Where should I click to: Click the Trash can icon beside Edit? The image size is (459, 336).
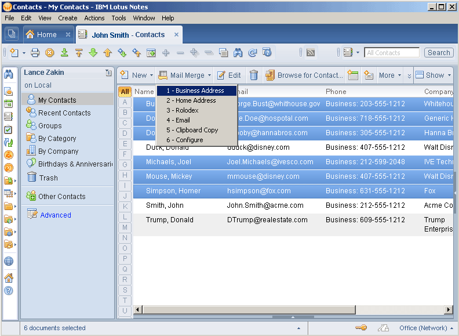coord(253,75)
